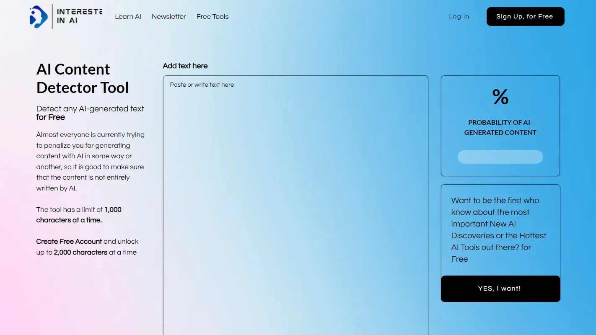Click the 1,000 characters limit text
The image size is (596, 335).
tap(79, 214)
